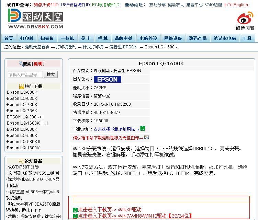Click the red 说明 link in search header
The height and width of the screenshot is (220, 258).
pyautogui.click(x=38, y=63)
